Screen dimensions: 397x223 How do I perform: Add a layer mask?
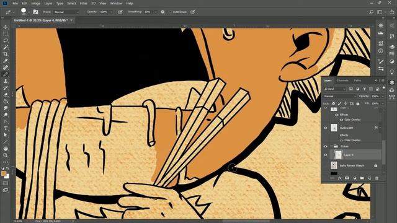coord(347,178)
